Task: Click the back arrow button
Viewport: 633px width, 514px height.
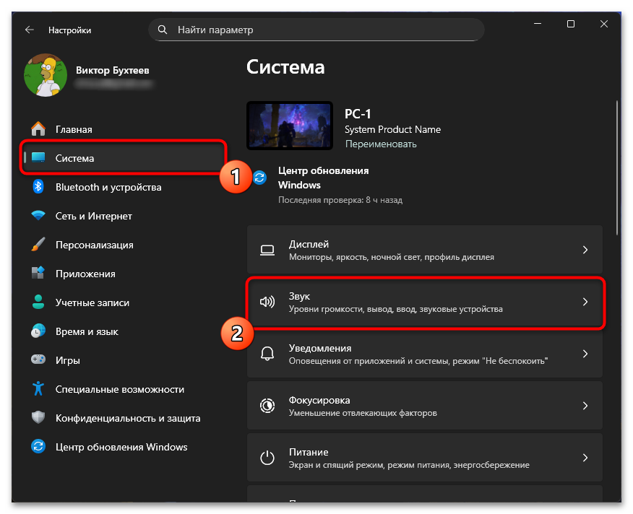Action: pos(29,30)
